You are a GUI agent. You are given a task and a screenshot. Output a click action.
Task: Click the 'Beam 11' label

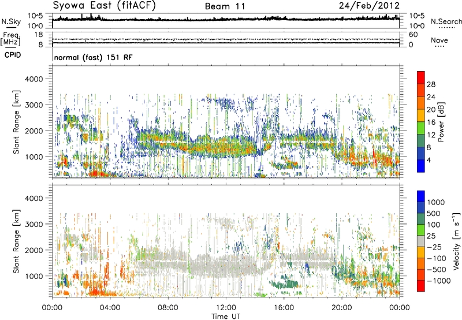click(x=225, y=6)
